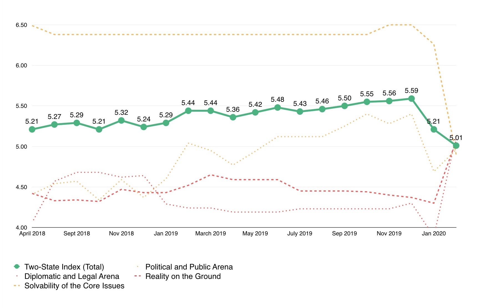This screenshot has width=478, height=308.
Task: Select the 5.32 data point at Nov 2018
Action: tap(121, 121)
